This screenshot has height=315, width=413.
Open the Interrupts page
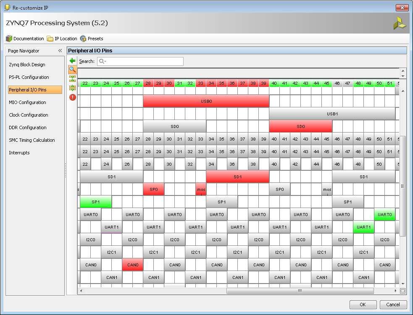point(19,153)
